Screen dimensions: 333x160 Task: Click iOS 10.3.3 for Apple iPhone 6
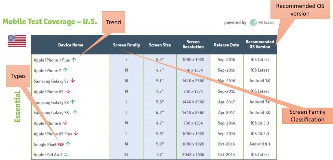point(260,123)
